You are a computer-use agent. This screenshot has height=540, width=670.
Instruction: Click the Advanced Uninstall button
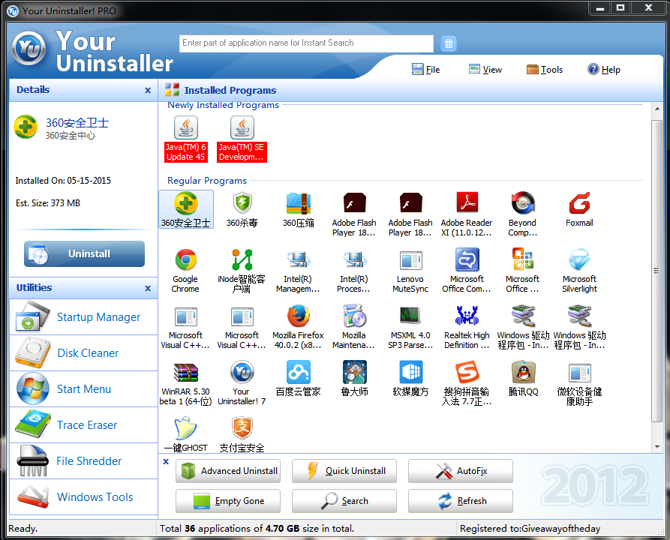click(x=228, y=471)
